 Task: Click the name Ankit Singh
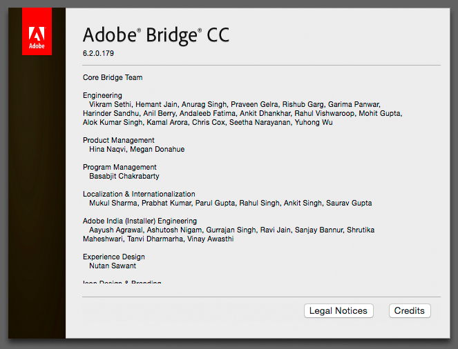point(303,203)
